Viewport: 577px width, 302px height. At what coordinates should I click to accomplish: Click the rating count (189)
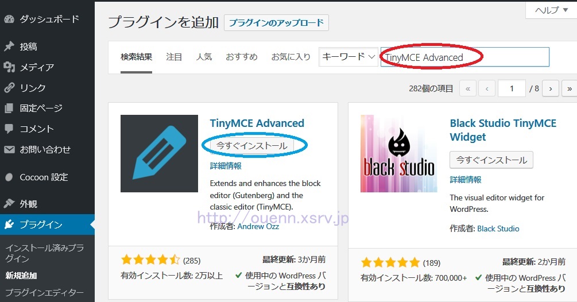[432, 263]
